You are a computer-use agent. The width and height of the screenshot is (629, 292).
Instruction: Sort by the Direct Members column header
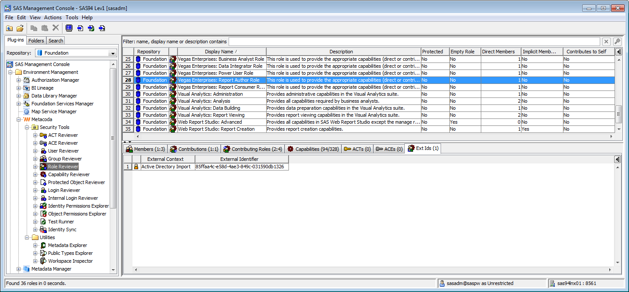click(x=501, y=52)
